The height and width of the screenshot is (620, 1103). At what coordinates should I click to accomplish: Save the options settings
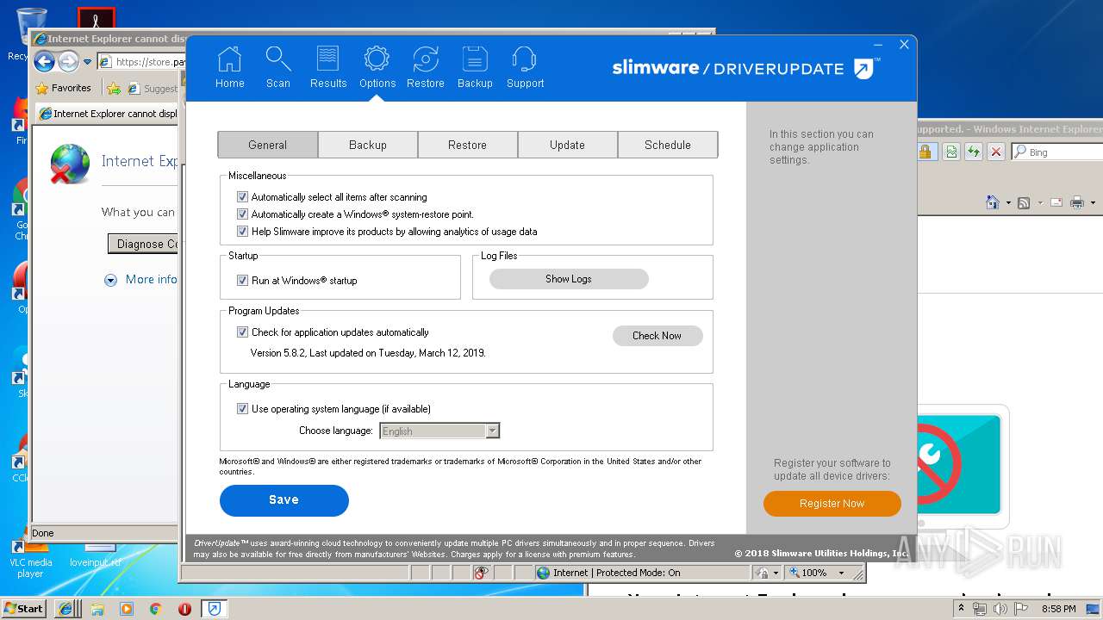(x=284, y=500)
